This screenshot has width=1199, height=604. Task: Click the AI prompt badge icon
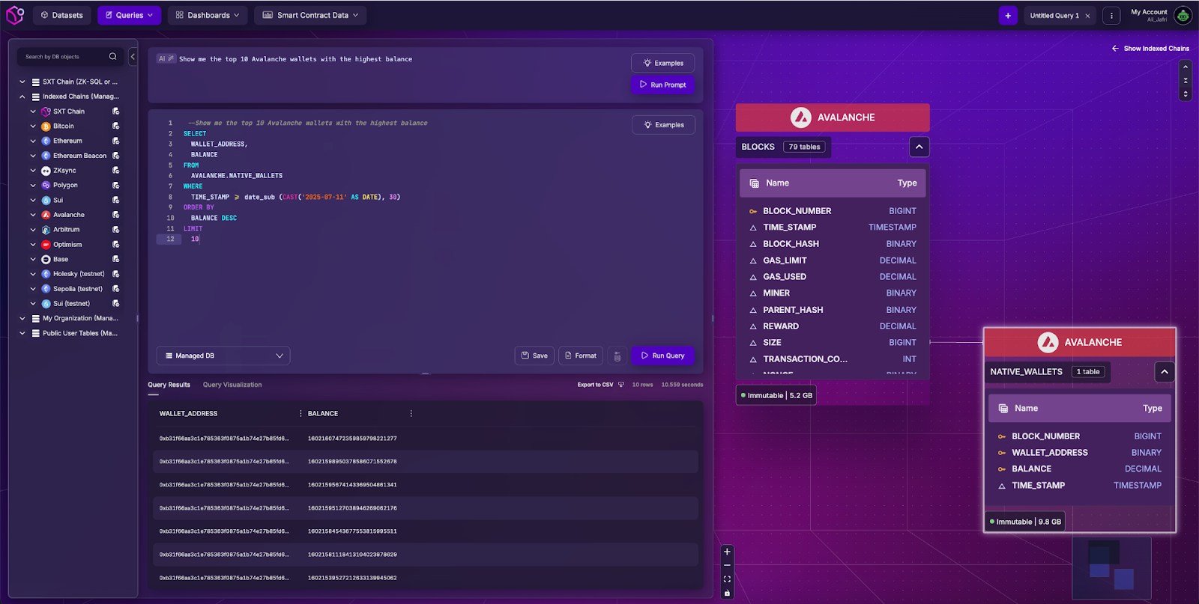click(166, 58)
